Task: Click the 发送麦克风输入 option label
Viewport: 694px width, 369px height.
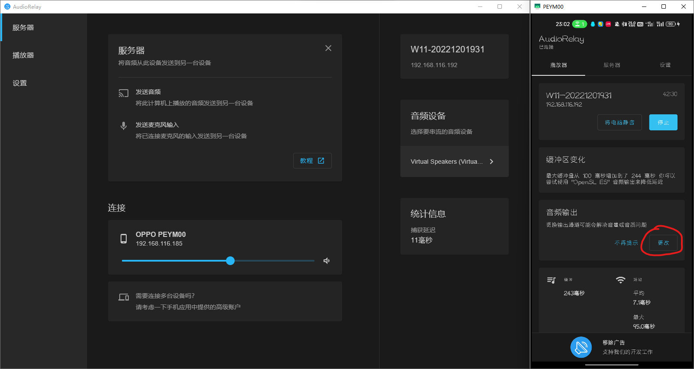Action: [157, 125]
